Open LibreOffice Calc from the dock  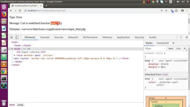point(4,36)
